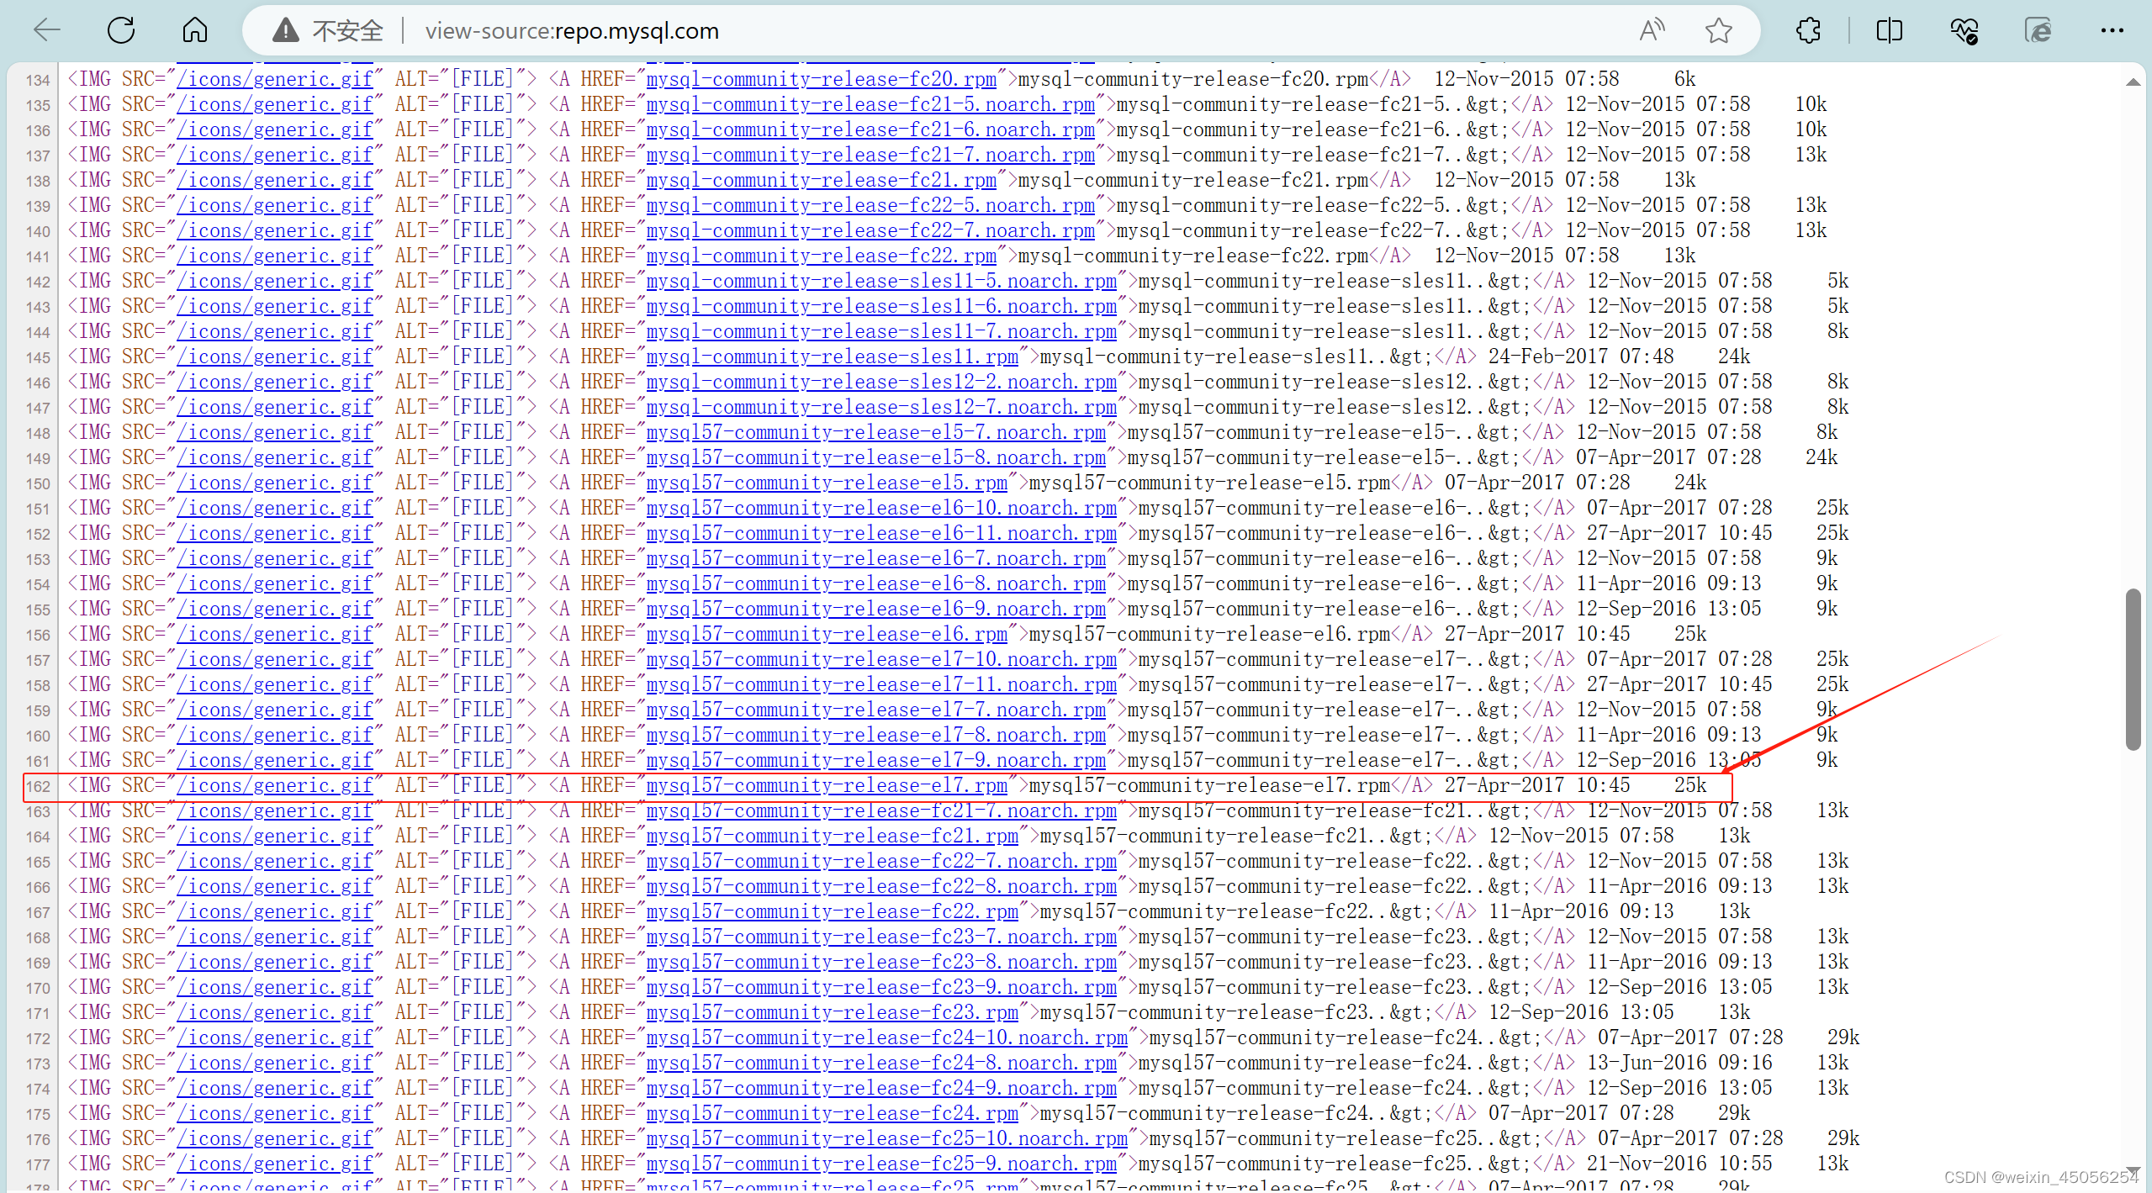Open mysql57-community-release-fc24-8.noarch.rpm link
Screen dimensions: 2152x1193
coord(880,1063)
